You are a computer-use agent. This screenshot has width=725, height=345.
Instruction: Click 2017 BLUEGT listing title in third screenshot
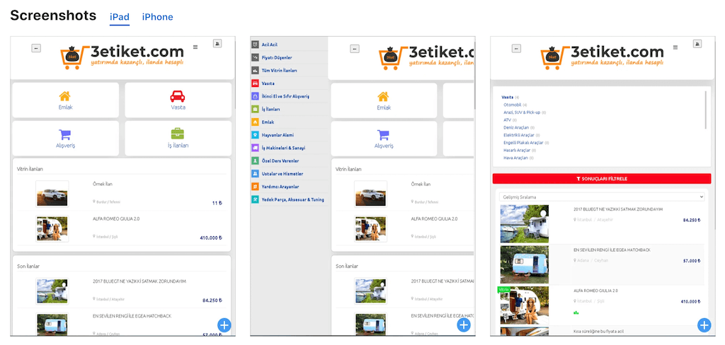pyautogui.click(x=617, y=209)
